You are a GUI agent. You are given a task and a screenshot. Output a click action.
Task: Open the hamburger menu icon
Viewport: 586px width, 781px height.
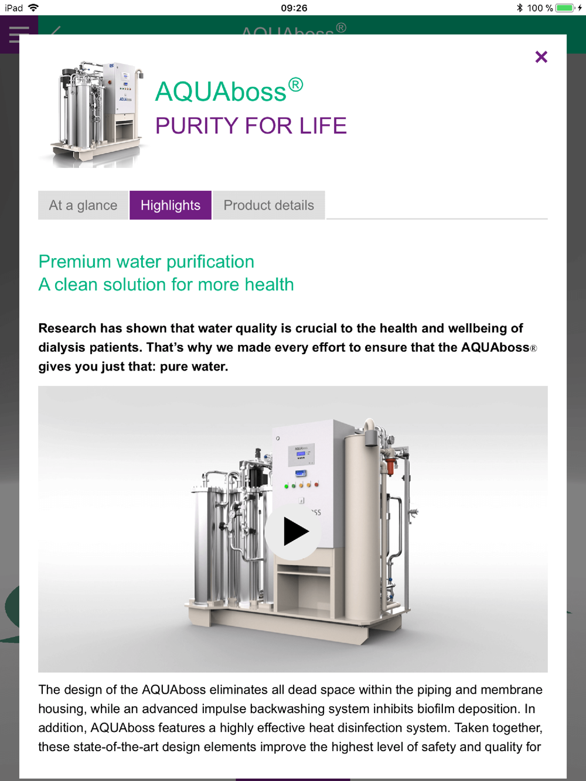19,34
